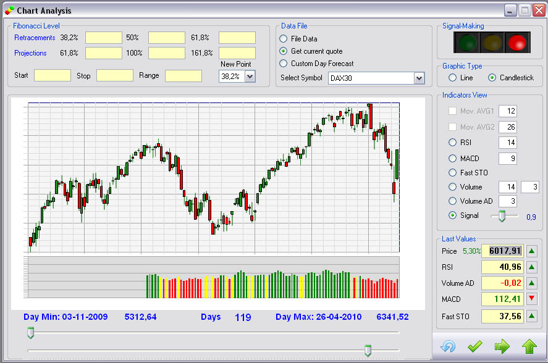Viewport: 548px width, 363px height.
Task: Select the RSI indicator radio button
Action: click(x=453, y=143)
